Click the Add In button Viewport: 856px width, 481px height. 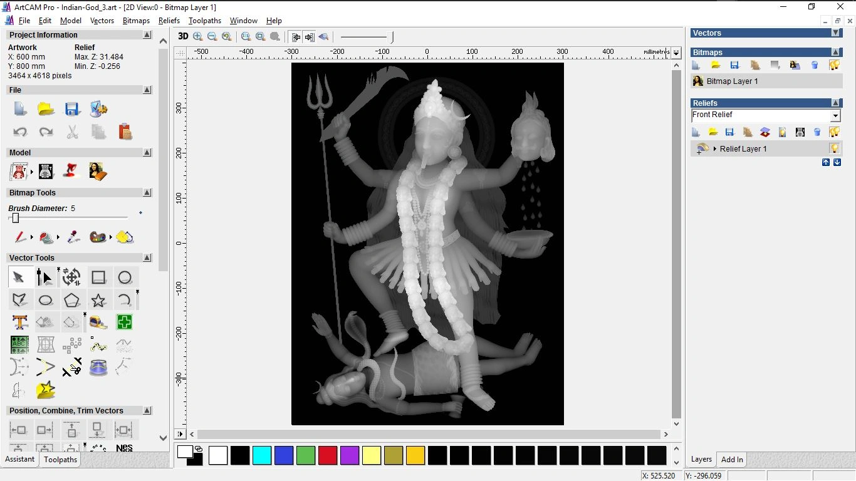tap(731, 459)
